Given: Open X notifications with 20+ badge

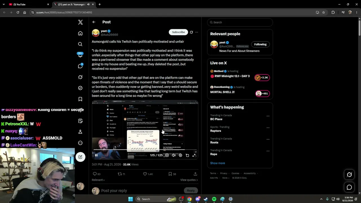Looking at the screenshot, I should 80,55.
